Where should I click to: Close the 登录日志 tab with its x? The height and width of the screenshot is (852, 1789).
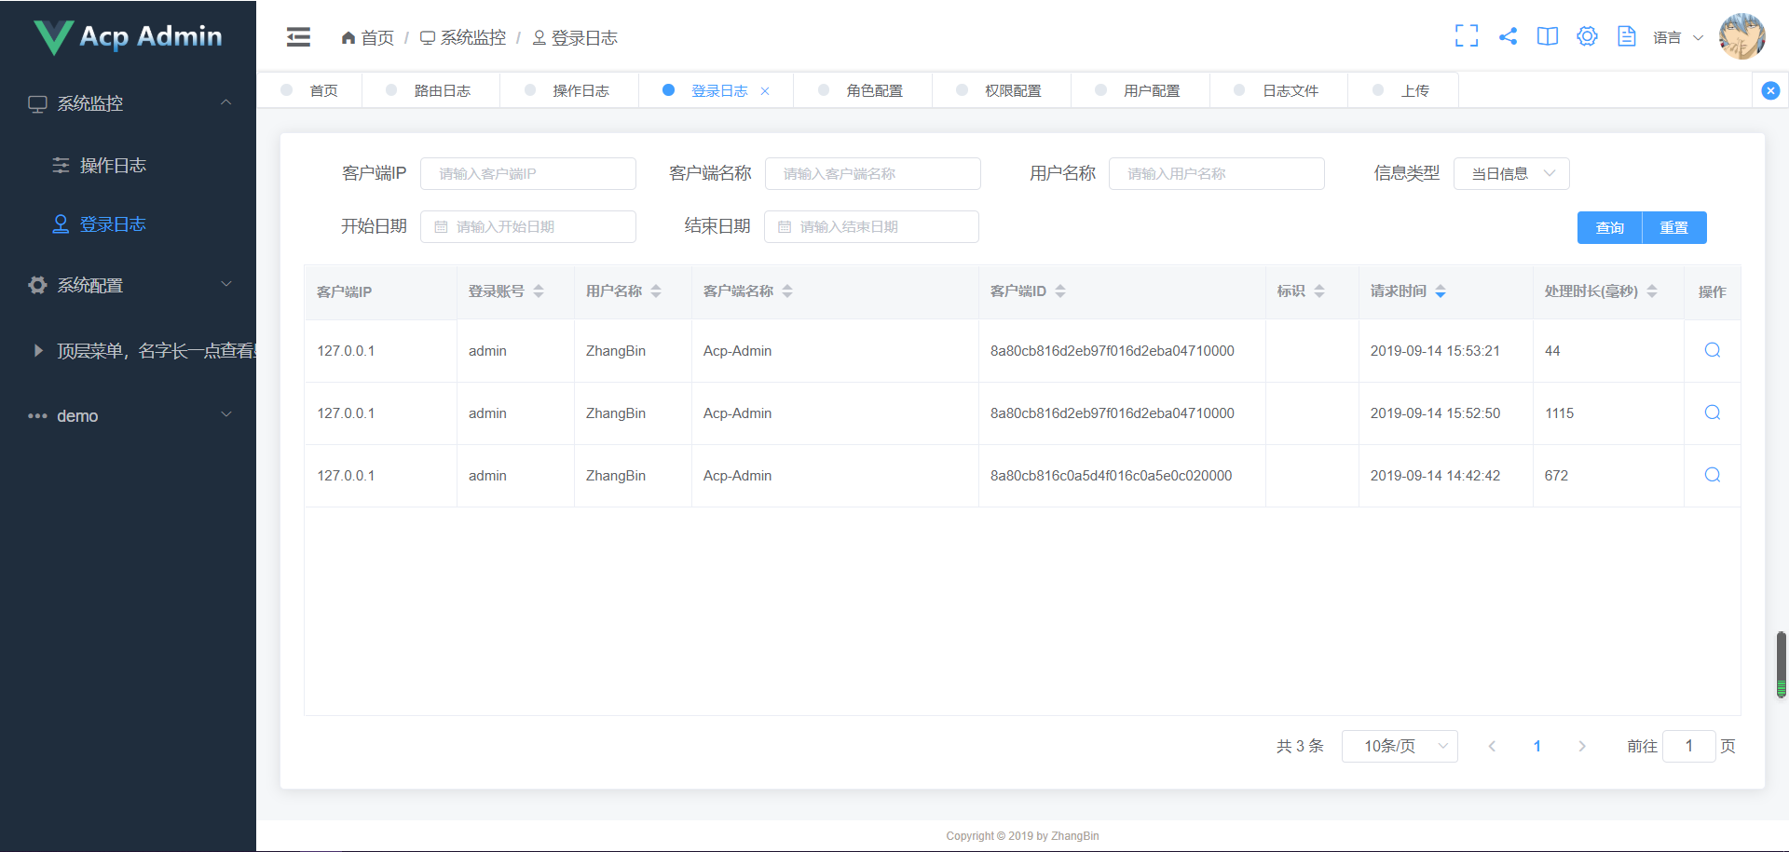(765, 91)
